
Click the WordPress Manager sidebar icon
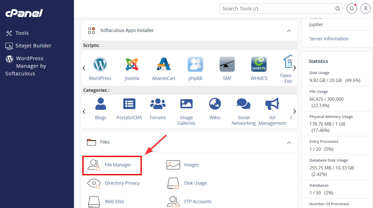(x=9, y=59)
